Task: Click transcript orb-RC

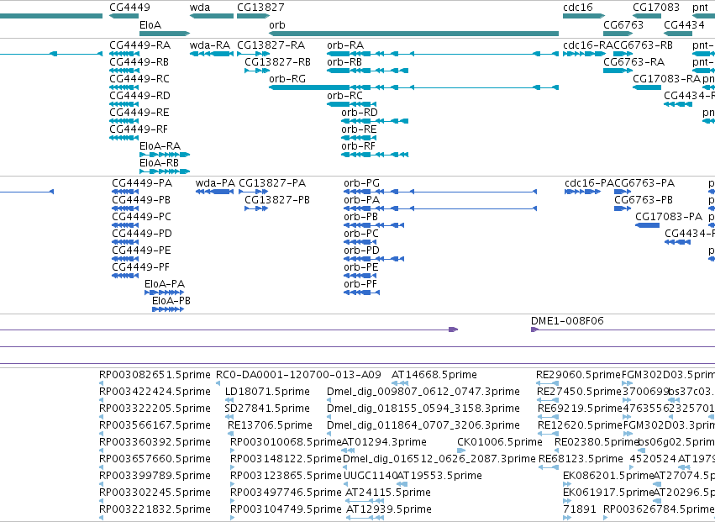Action: [351, 104]
